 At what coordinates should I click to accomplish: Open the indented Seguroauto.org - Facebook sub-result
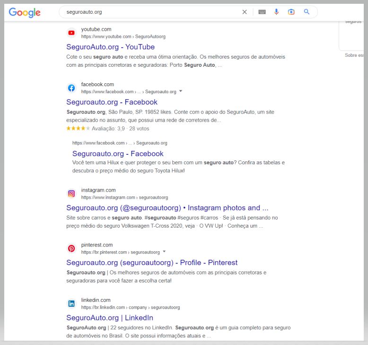[118, 154]
